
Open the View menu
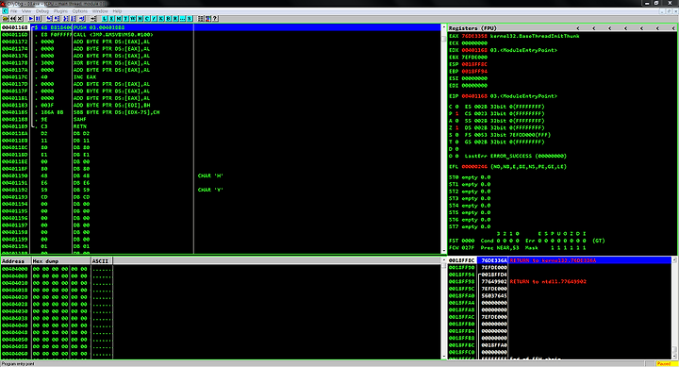(x=26, y=11)
